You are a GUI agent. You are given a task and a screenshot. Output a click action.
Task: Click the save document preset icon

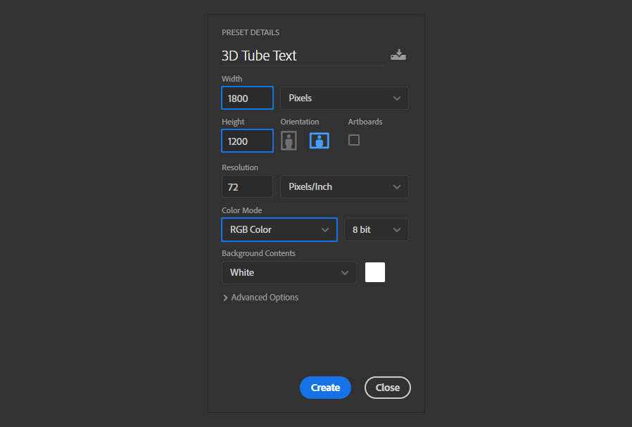tap(398, 55)
